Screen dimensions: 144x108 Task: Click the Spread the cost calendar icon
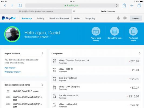(x=115, y=31)
